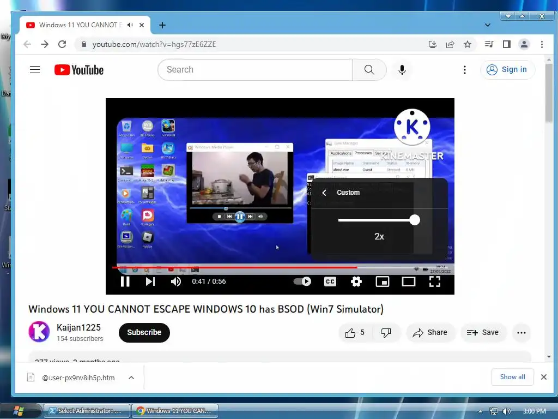Screen dimensions: 558x419
Task: Open the Kaijan1225 channel name link
Action: 78,327
